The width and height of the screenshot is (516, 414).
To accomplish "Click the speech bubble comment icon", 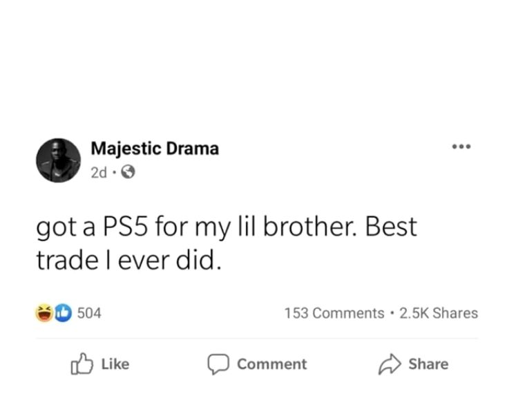I will [219, 364].
